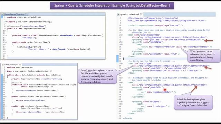
Task: Collapse jobDetails property fold at line 36
Action: tap(122, 87)
